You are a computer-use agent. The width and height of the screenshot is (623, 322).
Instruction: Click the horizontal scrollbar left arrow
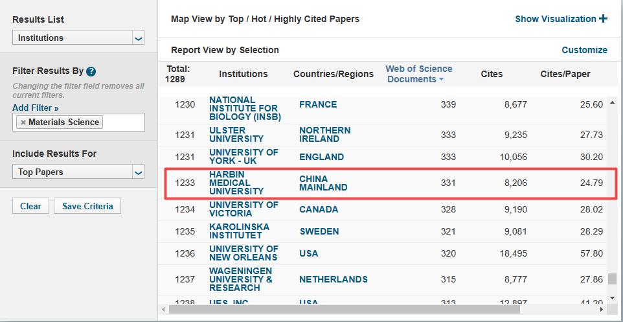[164, 309]
